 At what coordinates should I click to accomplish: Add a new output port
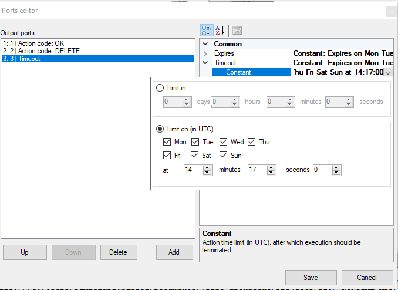(174, 252)
